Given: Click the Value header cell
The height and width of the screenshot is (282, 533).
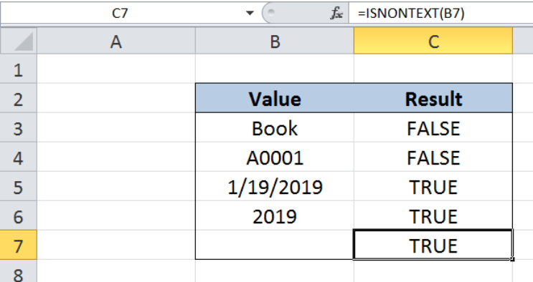Looking at the screenshot, I should pos(275,98).
